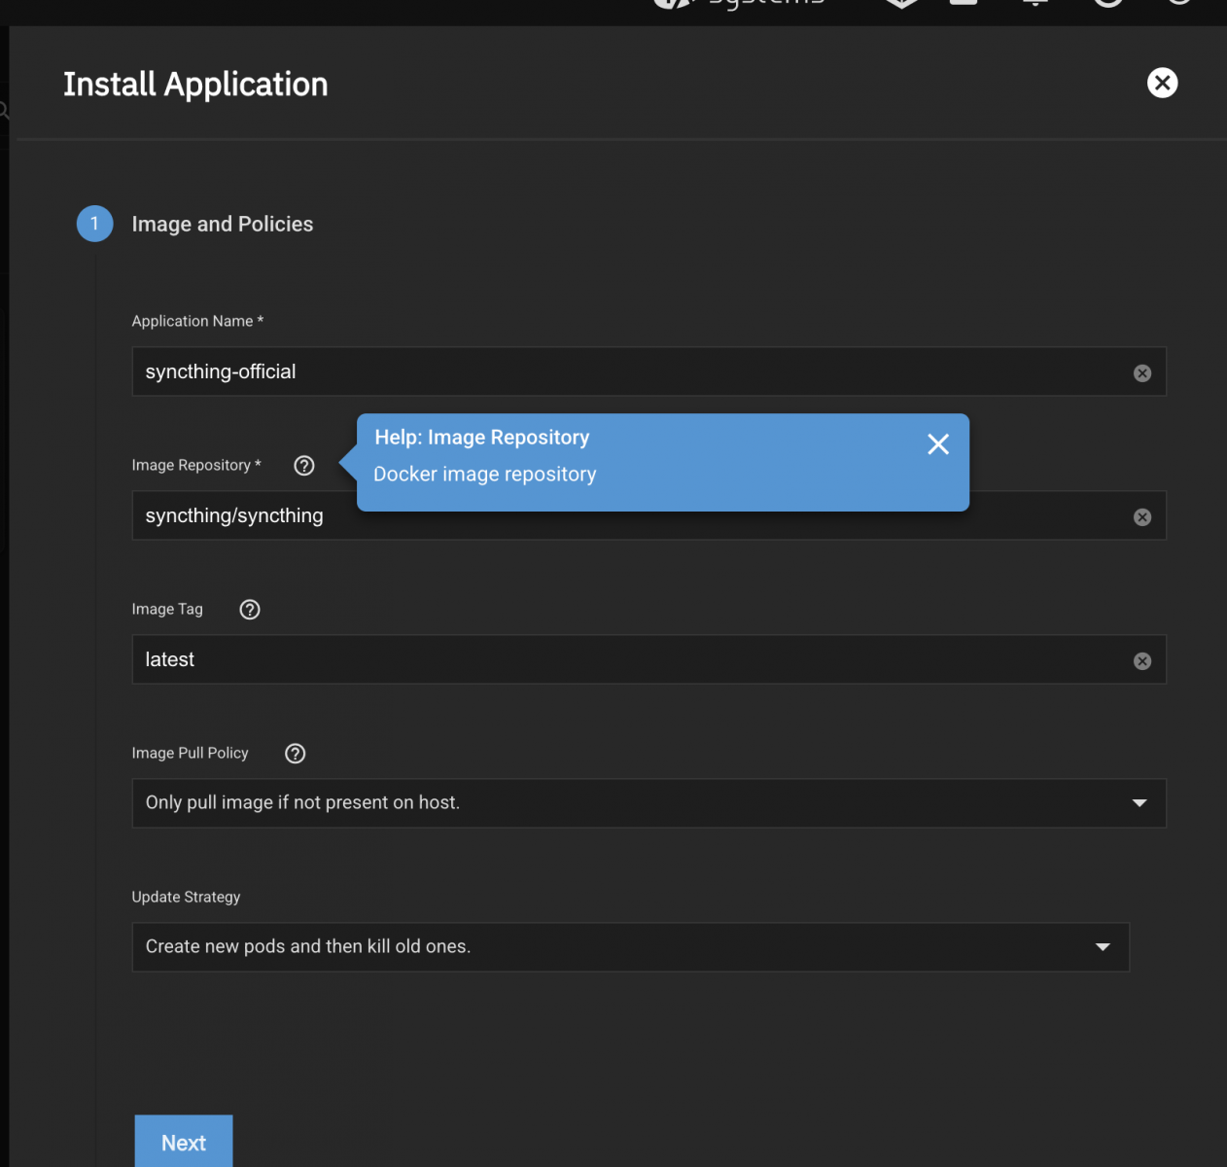1227x1167 pixels.
Task: Click the Image Repository help icon
Action: (304, 466)
